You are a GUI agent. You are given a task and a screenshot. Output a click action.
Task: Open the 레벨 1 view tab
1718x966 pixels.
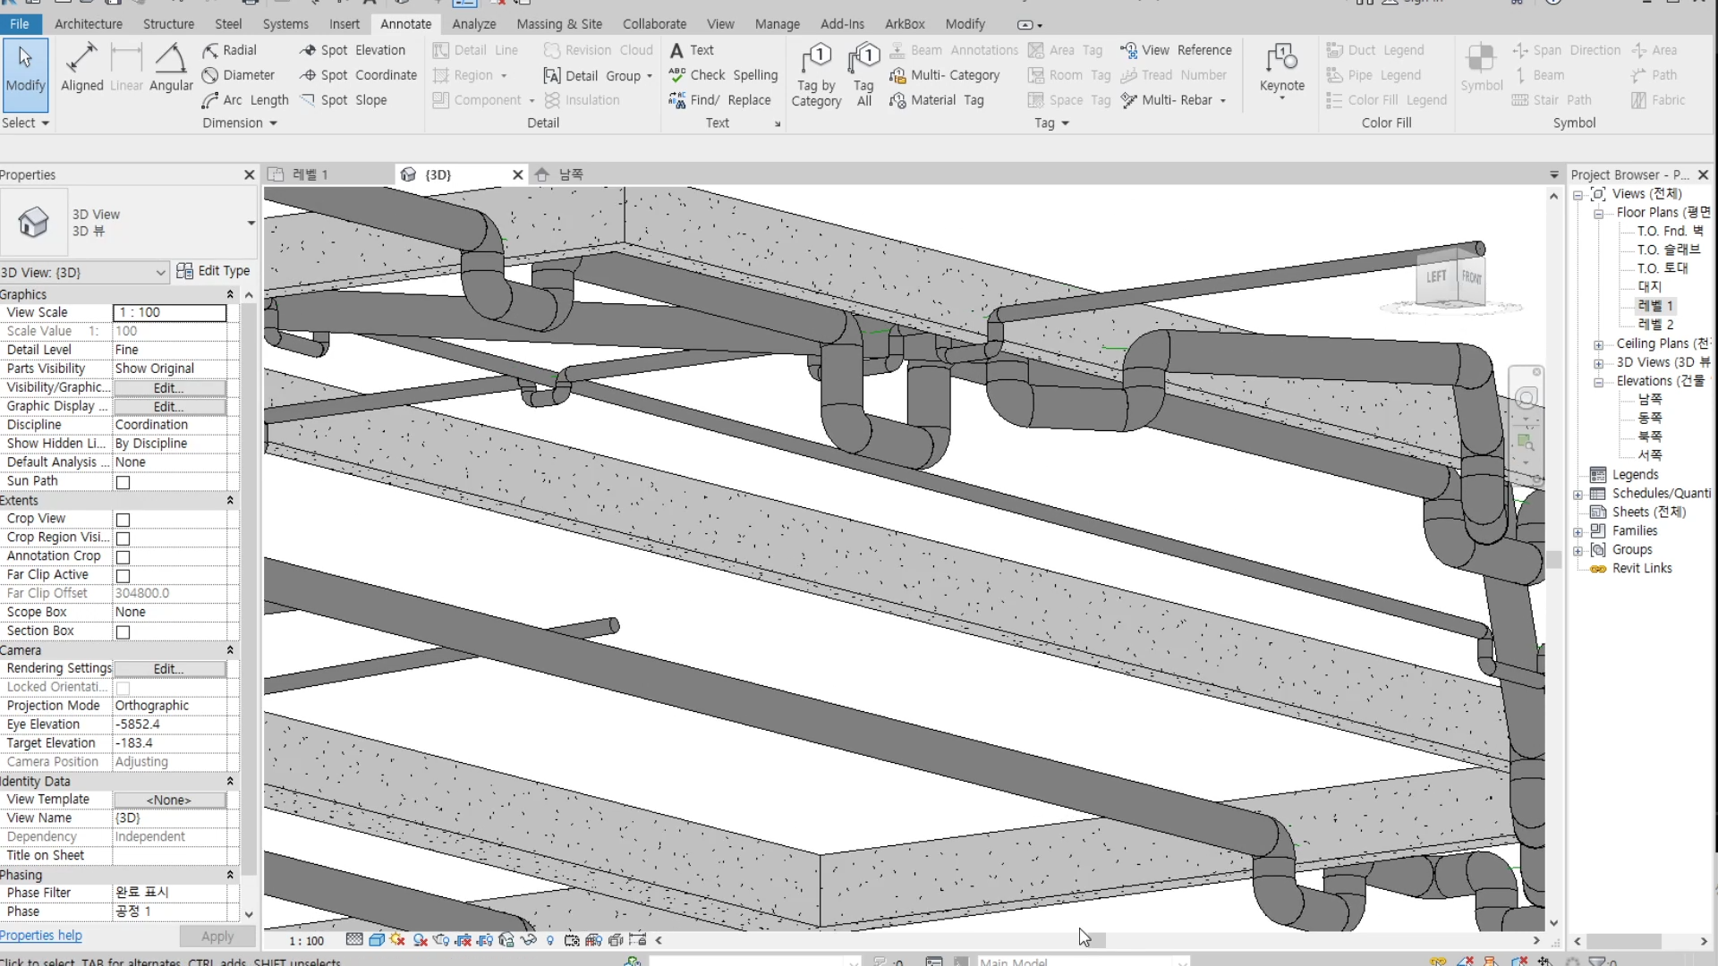pos(310,174)
